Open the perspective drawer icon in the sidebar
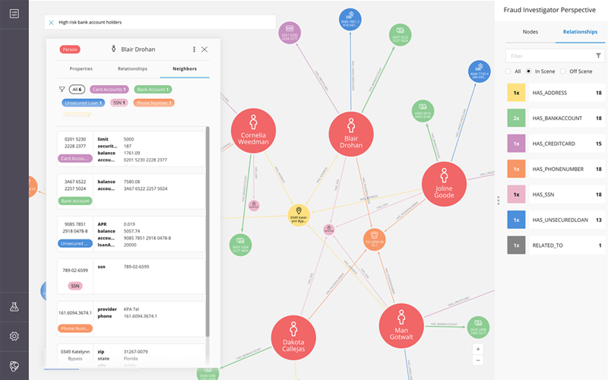This screenshot has width=608, height=380. click(x=14, y=14)
